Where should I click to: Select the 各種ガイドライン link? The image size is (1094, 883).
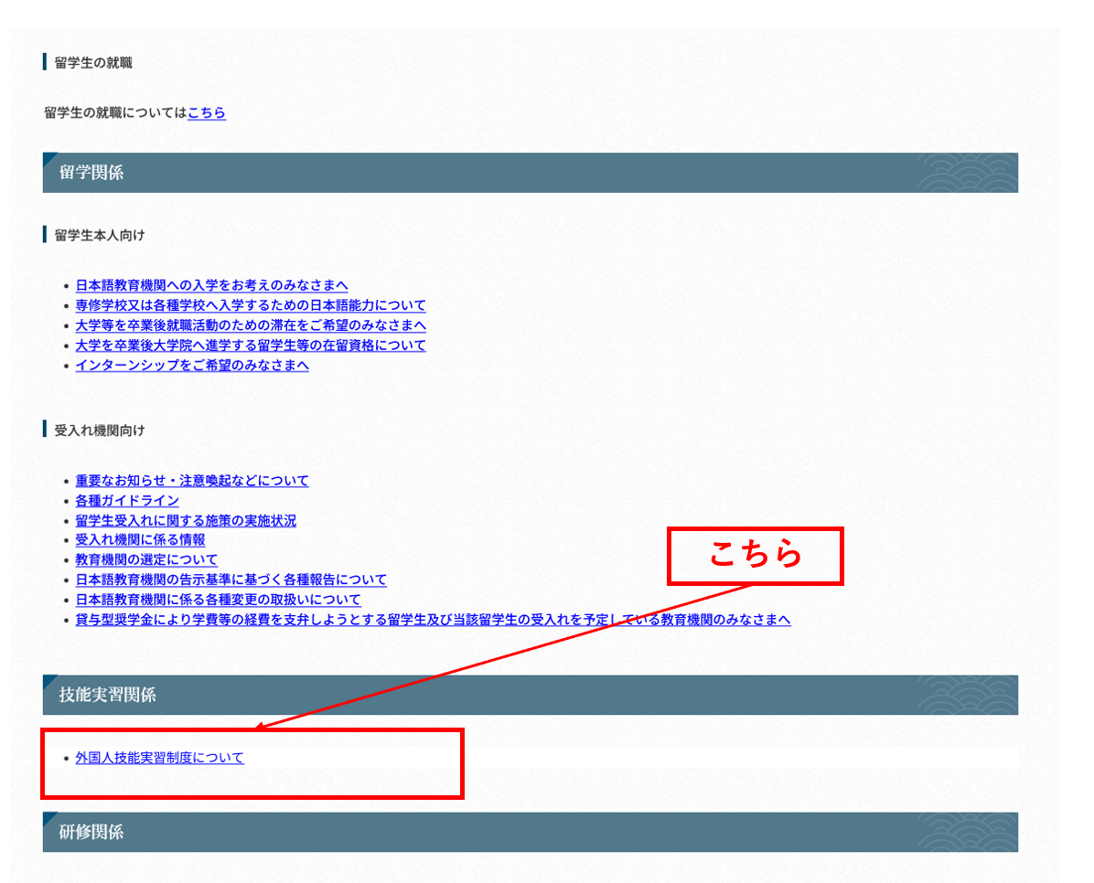[127, 501]
